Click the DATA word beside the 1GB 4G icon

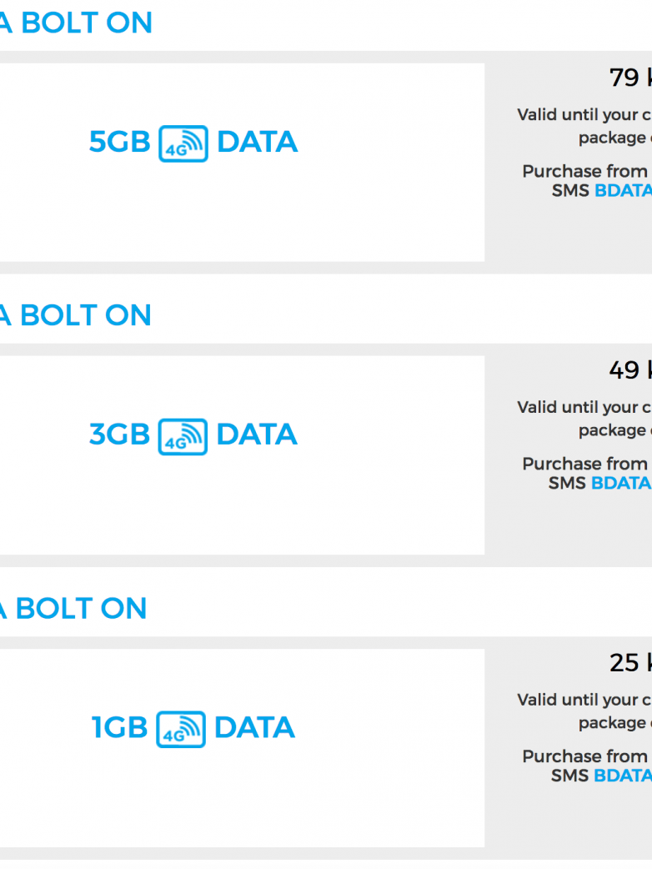point(254,728)
